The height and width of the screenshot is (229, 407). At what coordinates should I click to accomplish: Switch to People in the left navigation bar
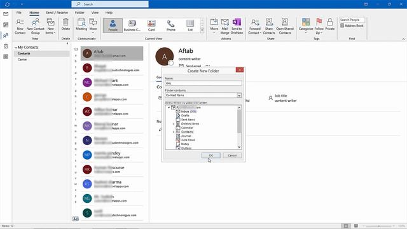coord(6,36)
